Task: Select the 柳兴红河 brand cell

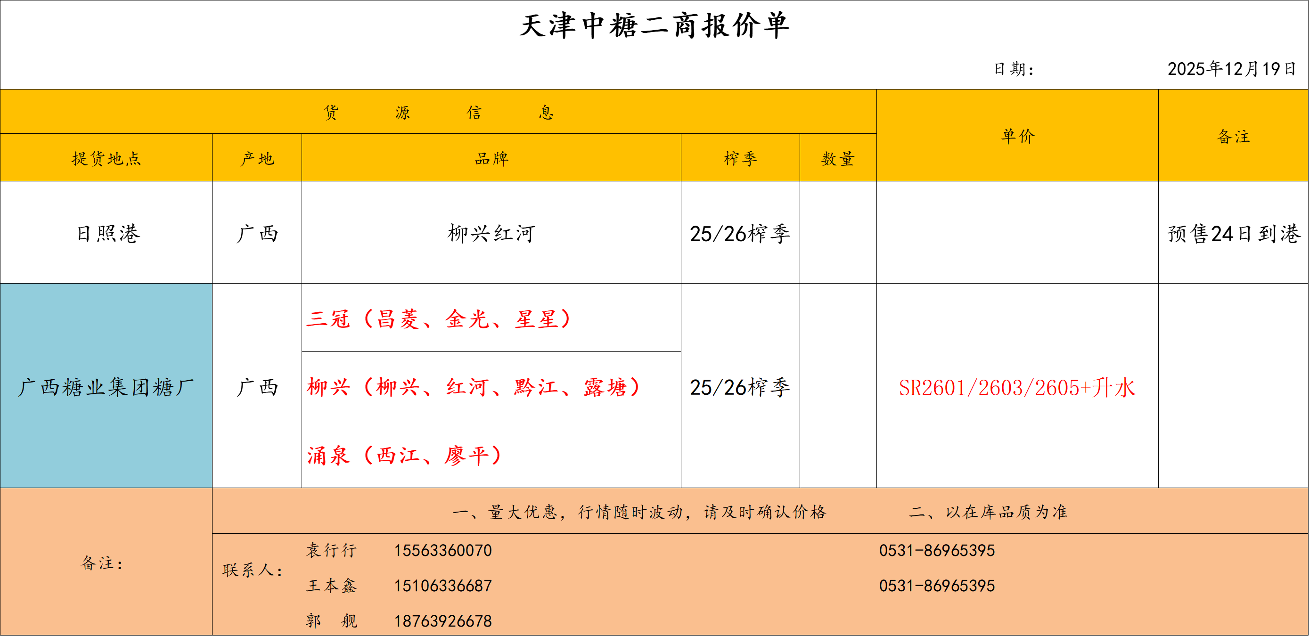Action: click(x=491, y=233)
